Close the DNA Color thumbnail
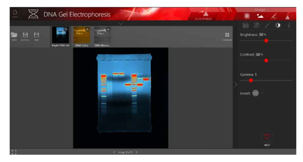 tap(88, 29)
